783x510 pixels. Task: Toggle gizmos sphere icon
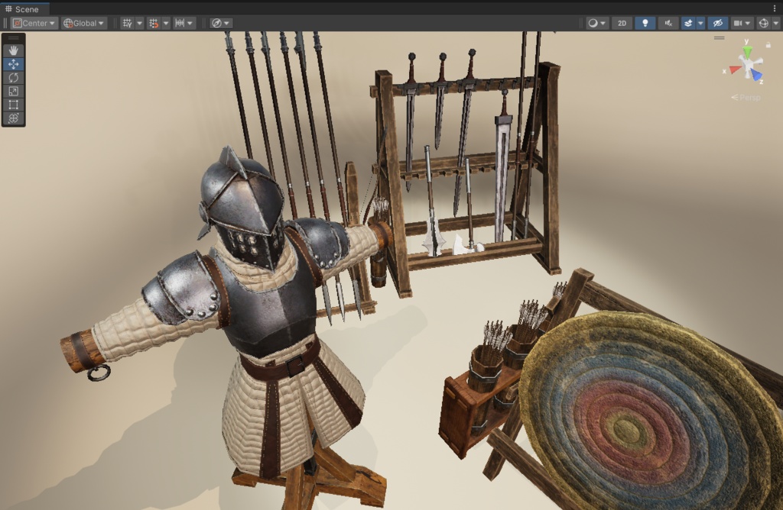[764, 23]
